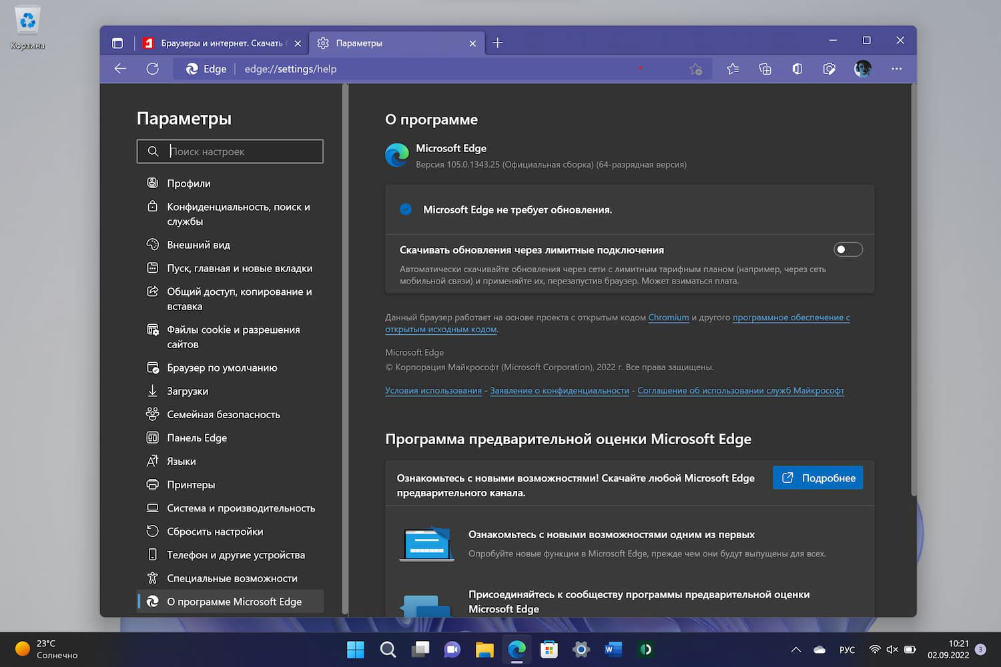Open the Chromium link
The image size is (1001, 667).
tap(669, 317)
